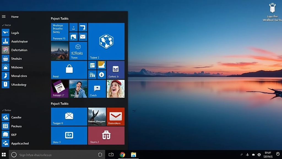Click the 3D cube tile
Viewport: 282px width, 159px height.
click(x=78, y=51)
